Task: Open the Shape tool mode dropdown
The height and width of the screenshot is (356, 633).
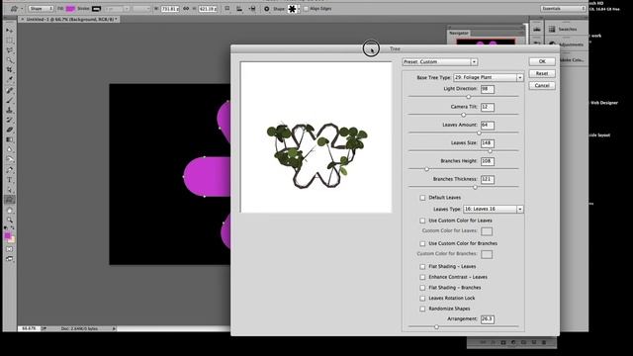Action: click(x=41, y=9)
